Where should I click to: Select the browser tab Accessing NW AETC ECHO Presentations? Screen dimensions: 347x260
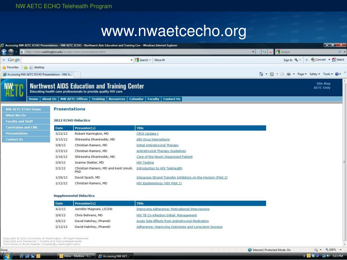pyautogui.click(x=37, y=74)
